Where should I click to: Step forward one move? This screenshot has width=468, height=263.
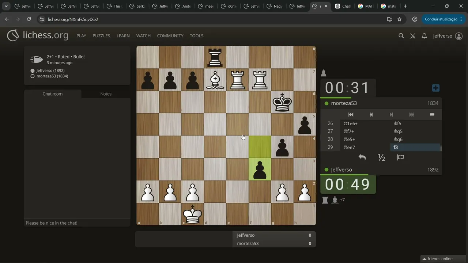(x=391, y=114)
